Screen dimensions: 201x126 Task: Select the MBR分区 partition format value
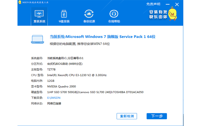65,64
